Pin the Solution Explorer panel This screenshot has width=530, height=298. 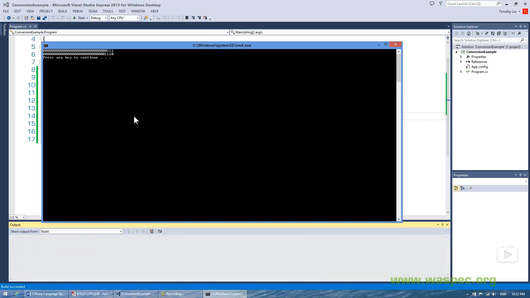[520, 26]
